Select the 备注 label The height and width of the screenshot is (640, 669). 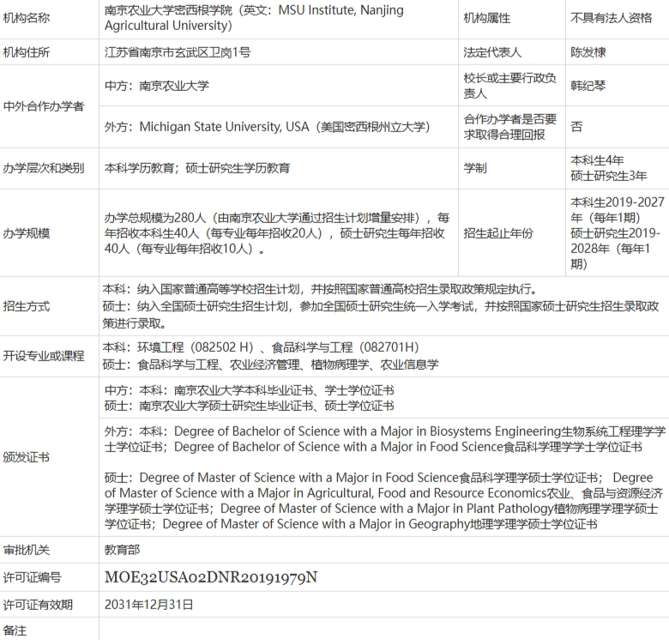pyautogui.click(x=15, y=631)
